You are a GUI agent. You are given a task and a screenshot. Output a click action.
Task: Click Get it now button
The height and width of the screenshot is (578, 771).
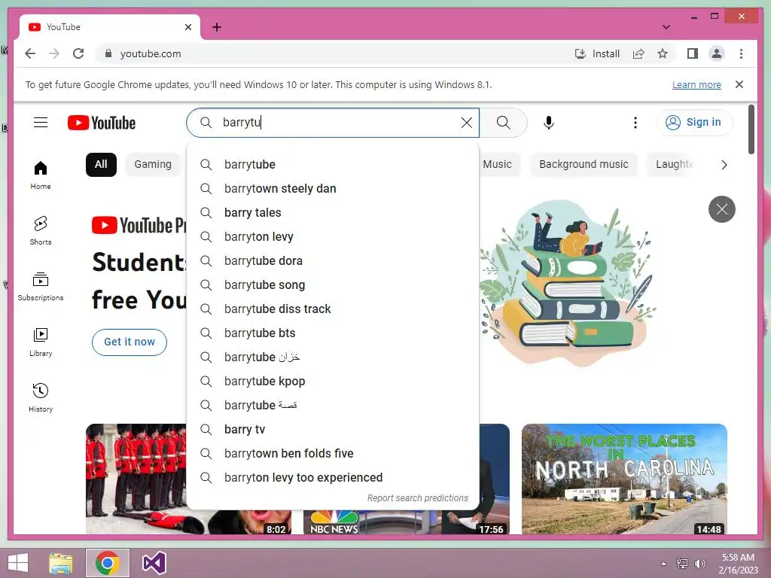130,342
